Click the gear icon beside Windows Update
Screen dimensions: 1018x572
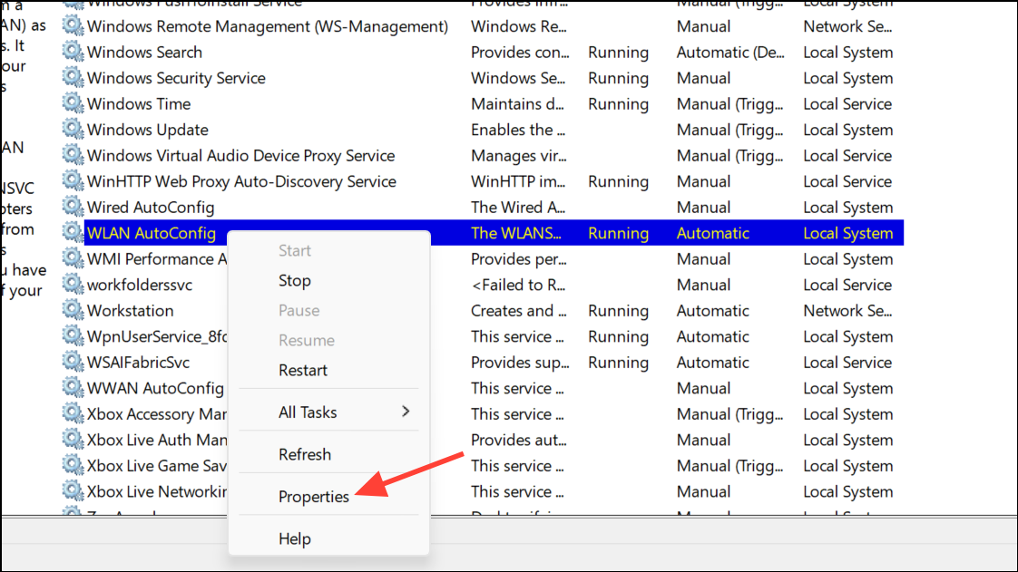pos(73,130)
